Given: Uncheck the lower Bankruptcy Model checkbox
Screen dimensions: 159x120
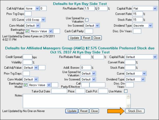Looking at the screenshot, I should (x=25, y=85).
